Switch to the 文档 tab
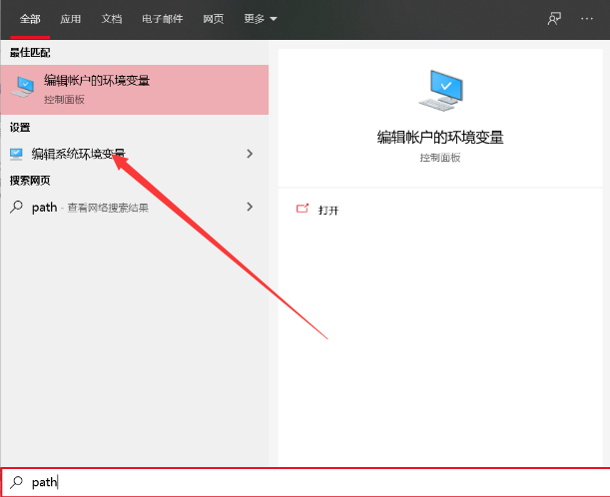 112,19
